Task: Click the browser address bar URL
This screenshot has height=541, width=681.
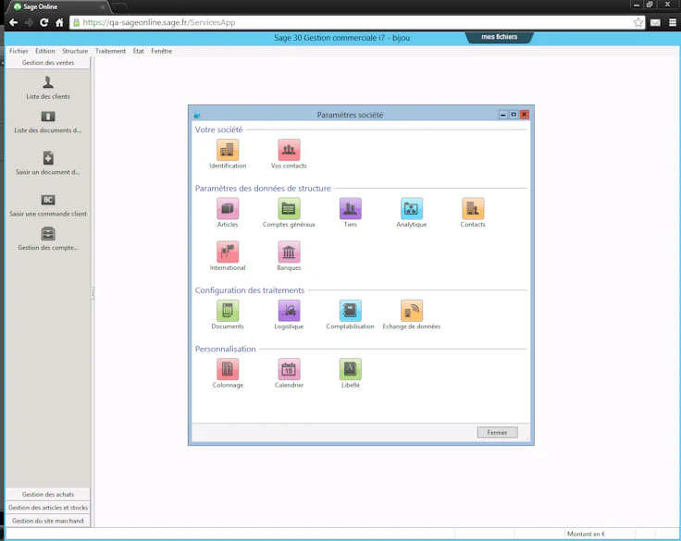Action: (159, 22)
